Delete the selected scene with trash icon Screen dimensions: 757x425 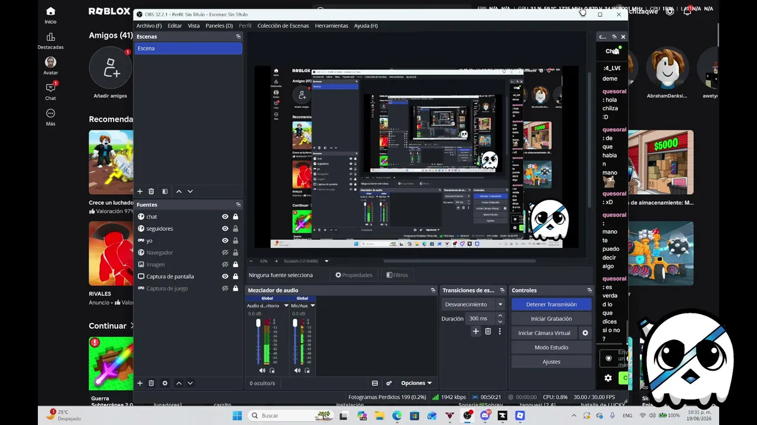tap(151, 191)
